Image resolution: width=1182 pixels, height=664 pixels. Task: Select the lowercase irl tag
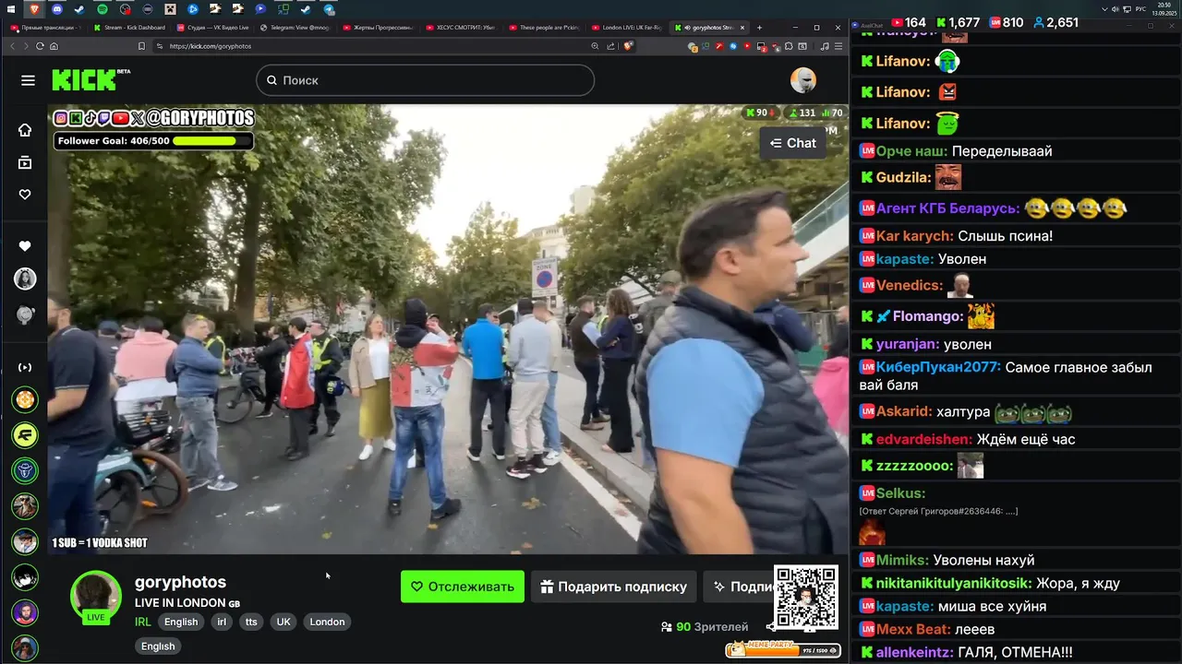222,622
